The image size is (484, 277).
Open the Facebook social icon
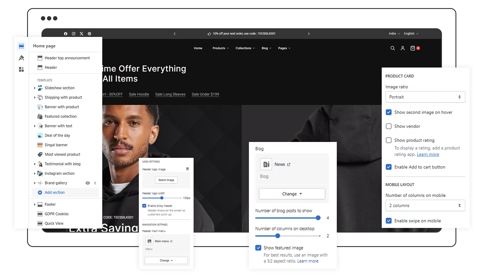point(66,34)
